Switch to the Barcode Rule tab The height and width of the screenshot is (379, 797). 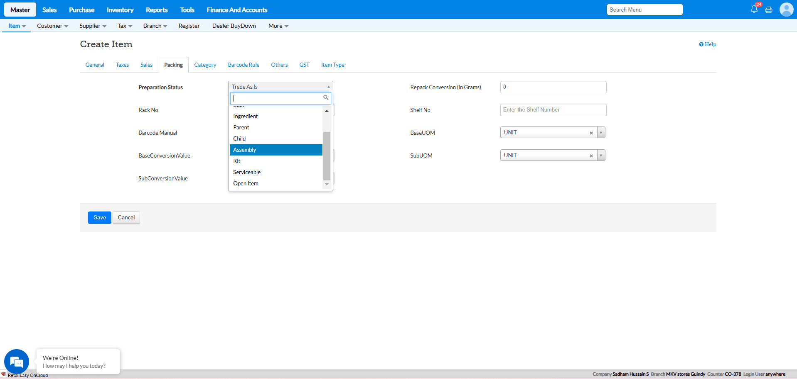(x=244, y=65)
